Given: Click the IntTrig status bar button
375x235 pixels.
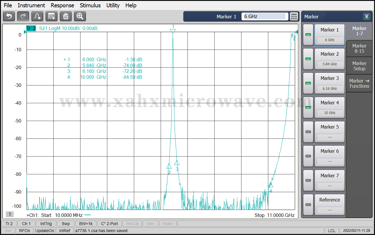Looking at the screenshot, I should (46, 224).
